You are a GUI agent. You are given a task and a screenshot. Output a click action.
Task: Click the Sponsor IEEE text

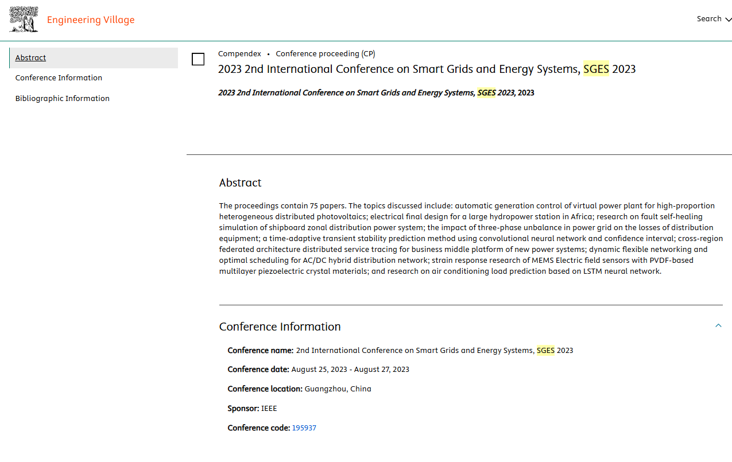252,409
